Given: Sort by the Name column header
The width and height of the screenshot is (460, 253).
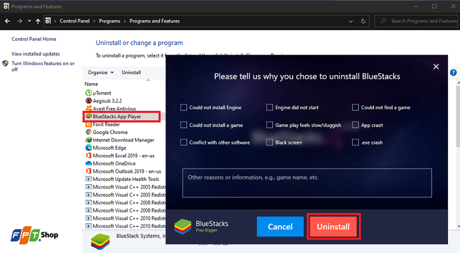Looking at the screenshot, I should 91,84.
